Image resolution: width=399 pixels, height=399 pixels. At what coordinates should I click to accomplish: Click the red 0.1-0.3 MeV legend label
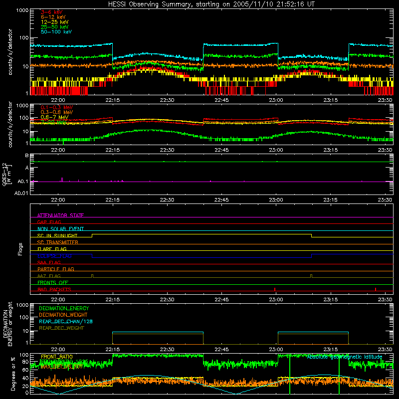point(57,107)
